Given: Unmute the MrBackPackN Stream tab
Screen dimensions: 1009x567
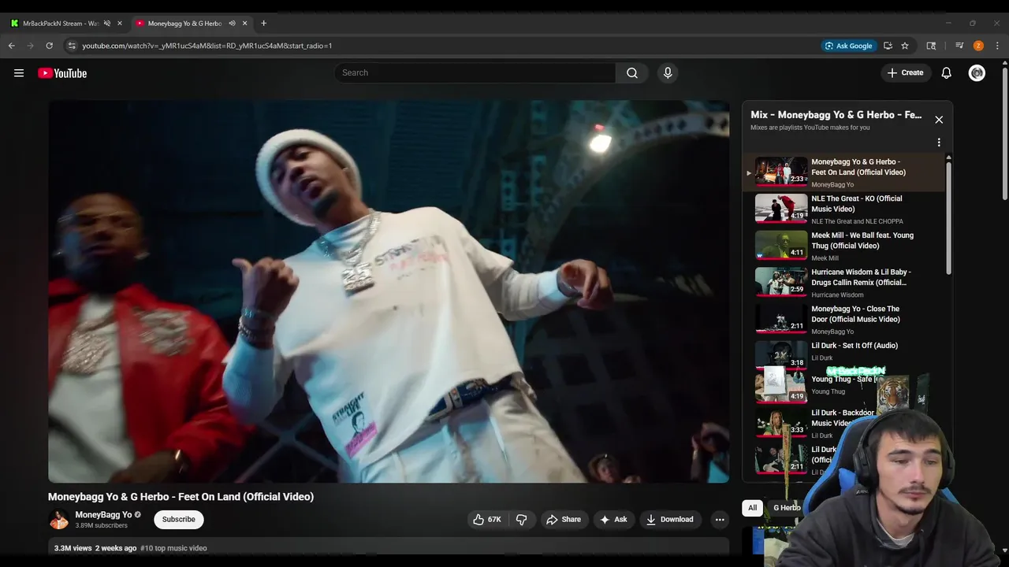Looking at the screenshot, I should pyautogui.click(x=107, y=24).
